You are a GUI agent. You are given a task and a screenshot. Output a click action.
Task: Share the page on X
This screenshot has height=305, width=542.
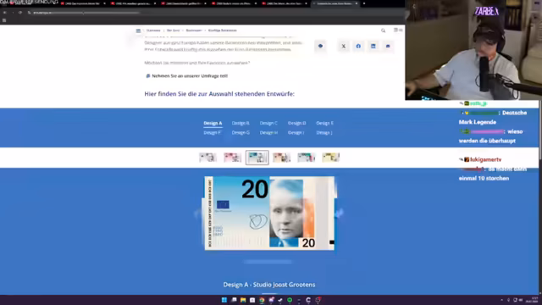tap(344, 46)
